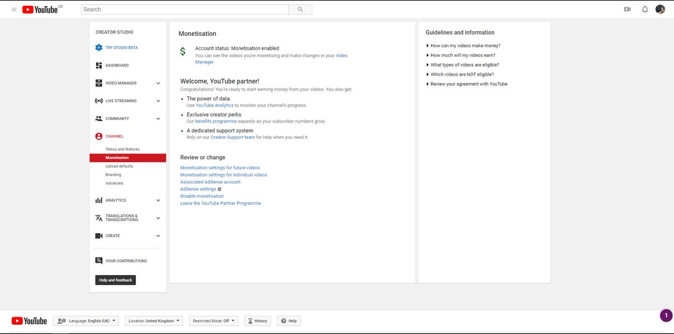Expand 'Review your agreement with YouTube'

467,84
